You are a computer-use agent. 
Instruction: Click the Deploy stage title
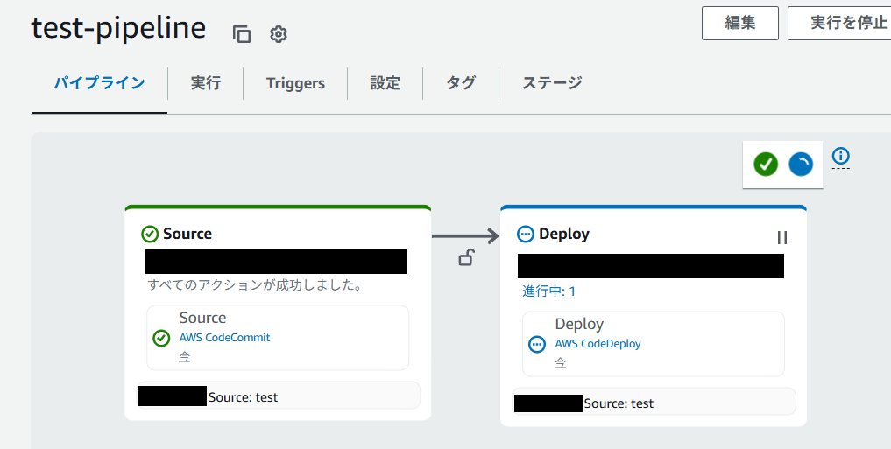(x=564, y=234)
